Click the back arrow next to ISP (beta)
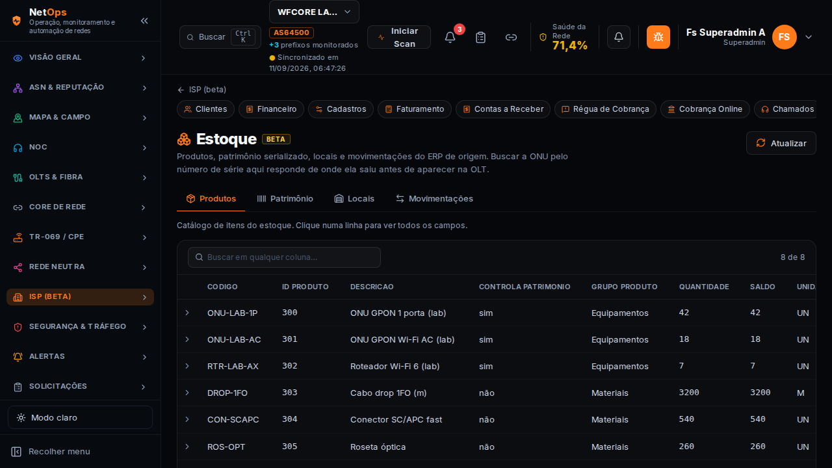Screen dimensions: 832x468 coord(181,90)
